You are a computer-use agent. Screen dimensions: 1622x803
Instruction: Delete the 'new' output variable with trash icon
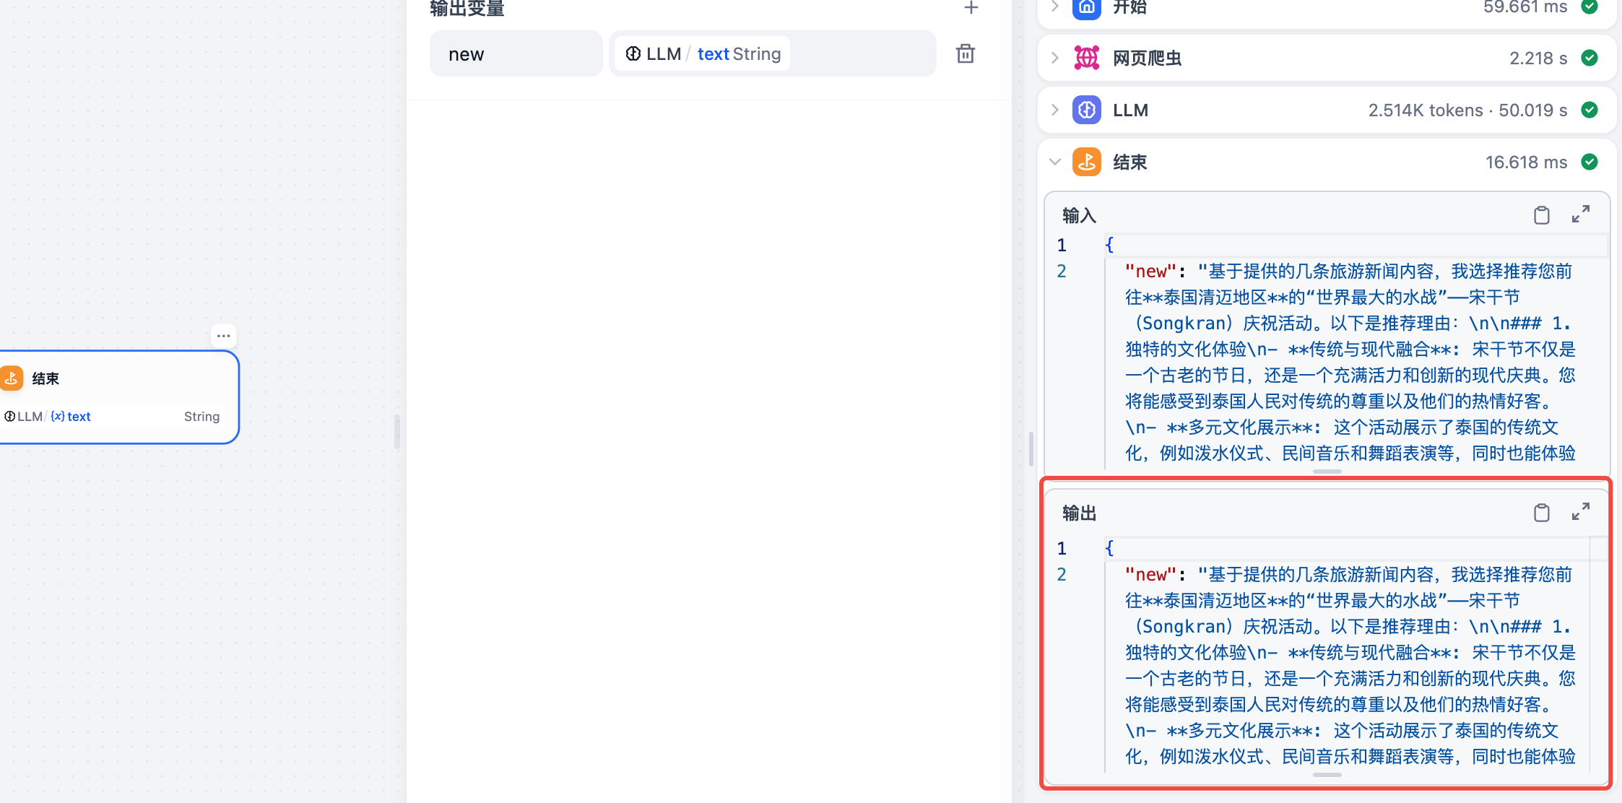pyautogui.click(x=965, y=53)
